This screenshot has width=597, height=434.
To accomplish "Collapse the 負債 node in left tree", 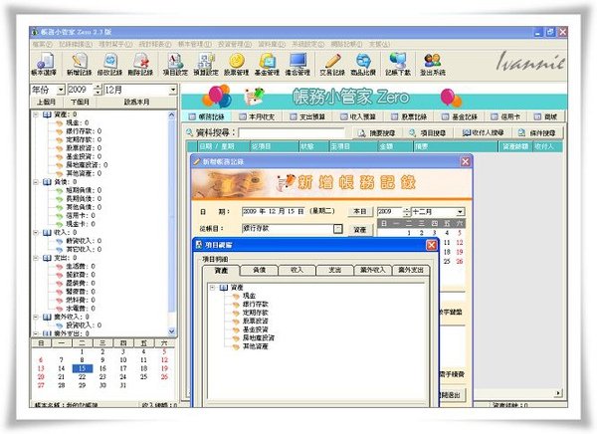I will pos(36,182).
